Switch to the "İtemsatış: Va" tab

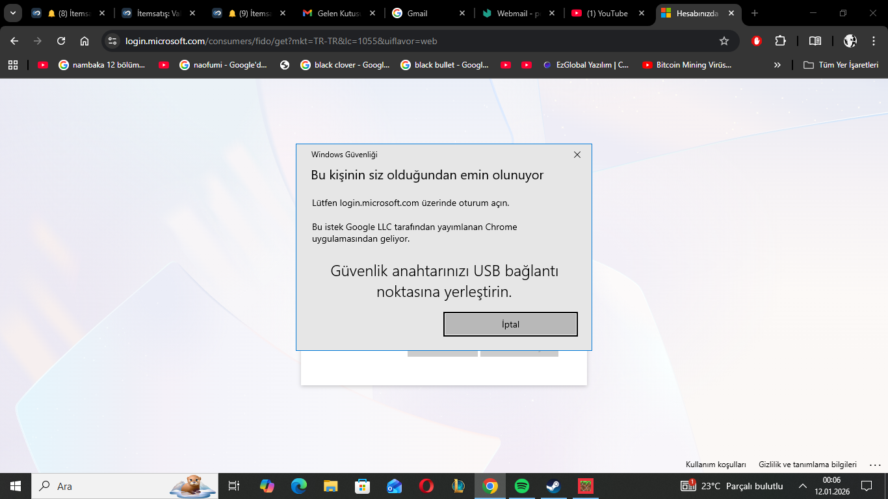click(158, 13)
